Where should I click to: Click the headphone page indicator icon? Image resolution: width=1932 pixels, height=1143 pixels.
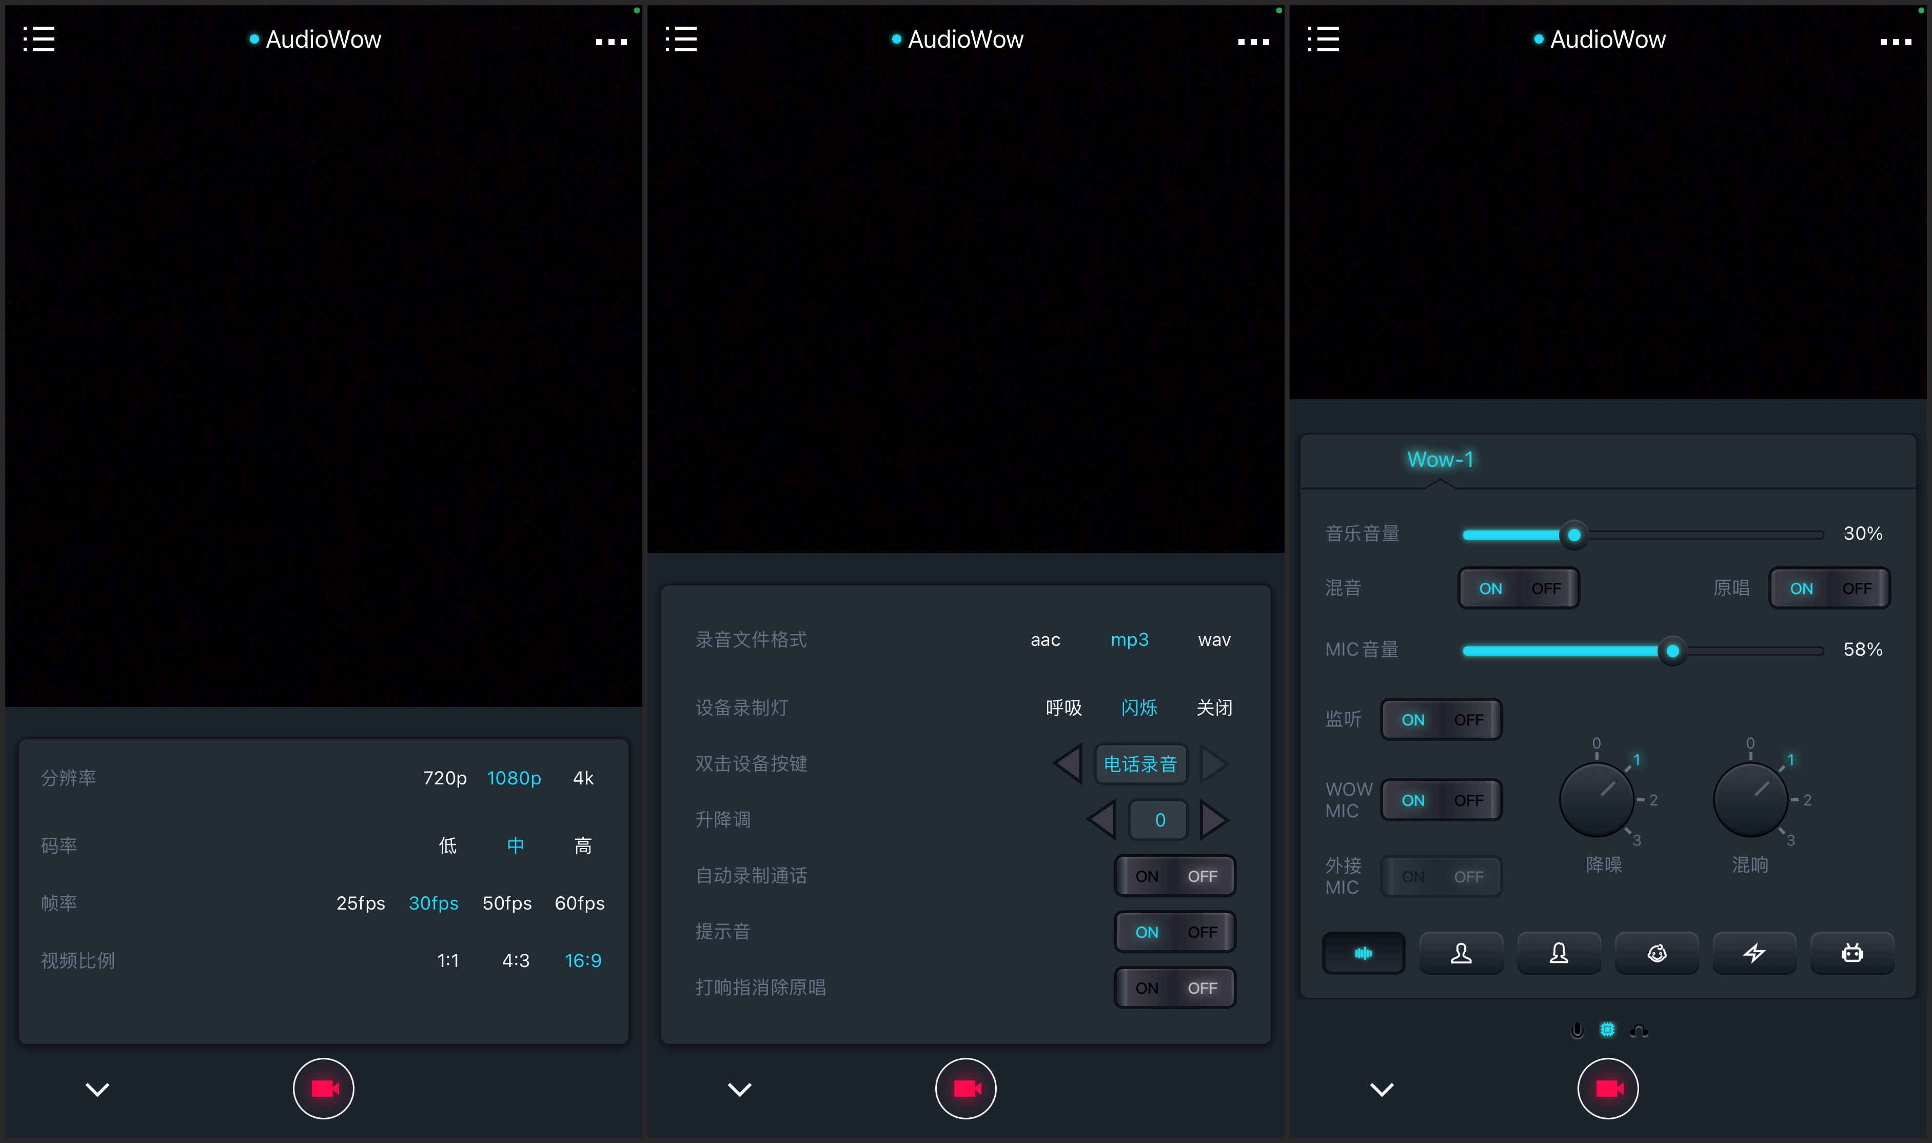coord(1639,1031)
